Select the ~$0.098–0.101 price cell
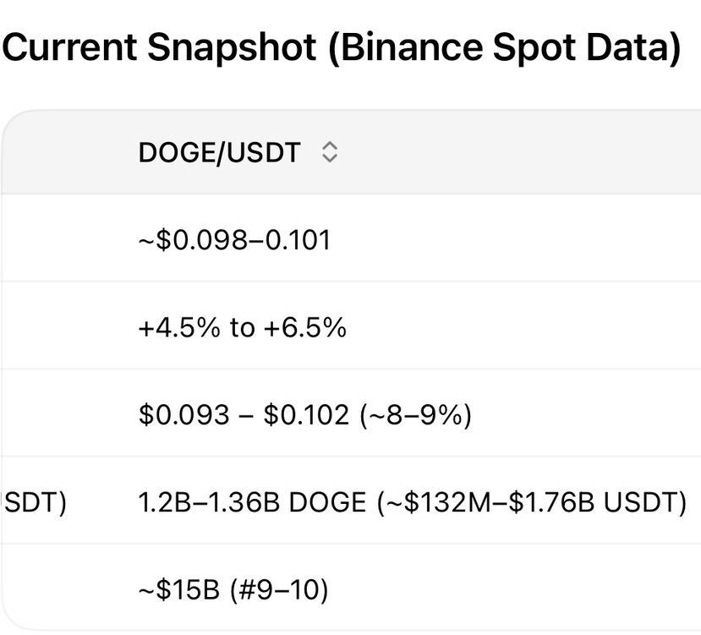Image resolution: width=701 pixels, height=635 pixels. [234, 240]
